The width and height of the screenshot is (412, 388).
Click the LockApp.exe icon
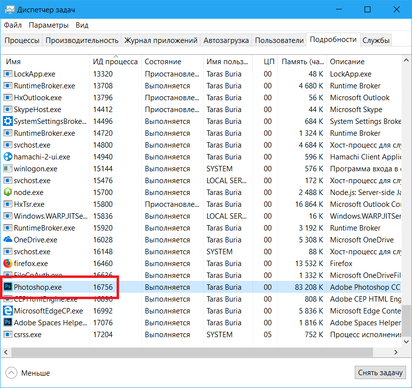click(8, 74)
